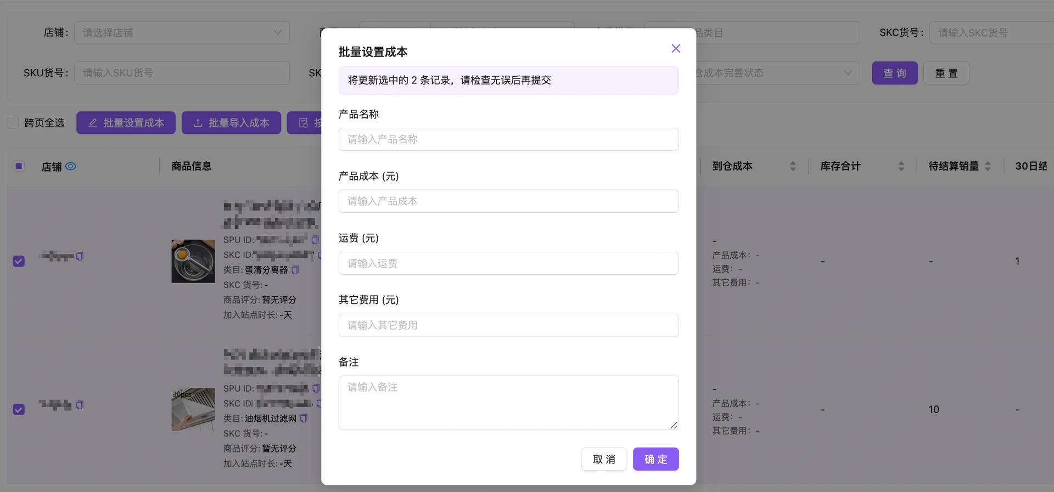Sort by 到仓成本 column
This screenshot has height=492, width=1054.
click(793, 166)
